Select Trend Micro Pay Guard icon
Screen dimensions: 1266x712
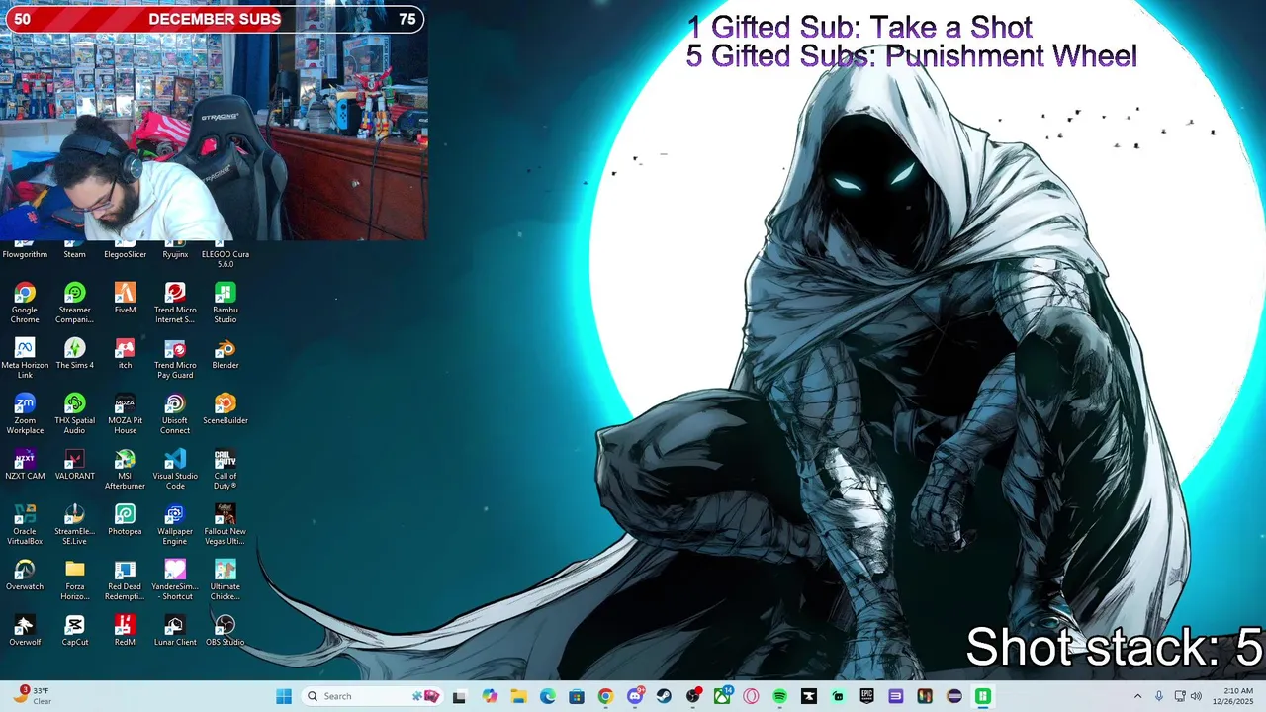tap(175, 359)
